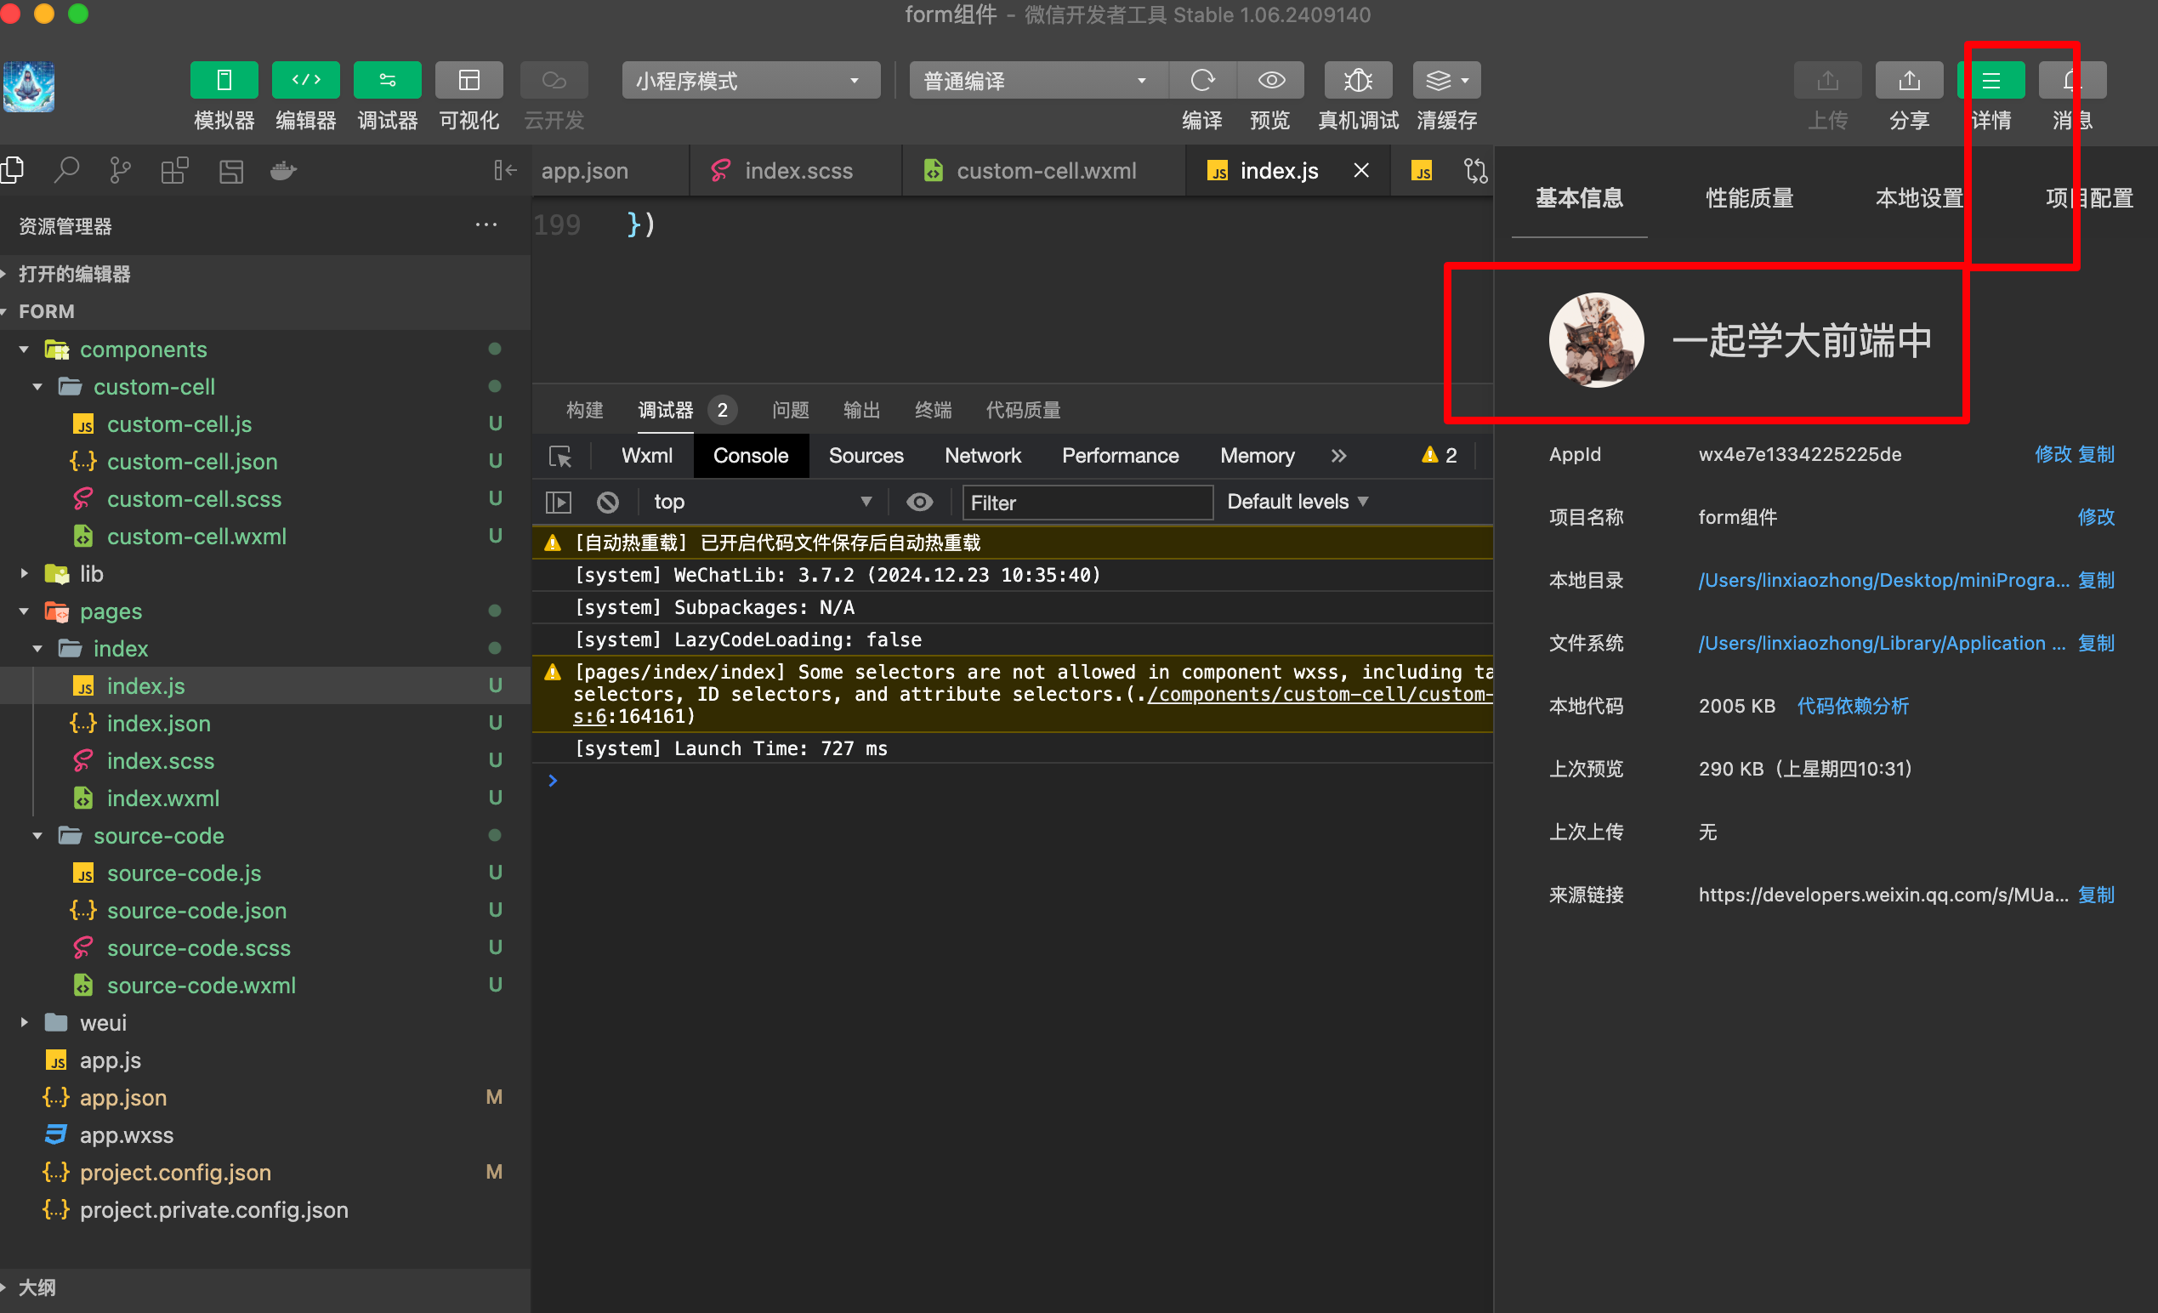Copy the 来源链接 with 复制 link

2096,895
